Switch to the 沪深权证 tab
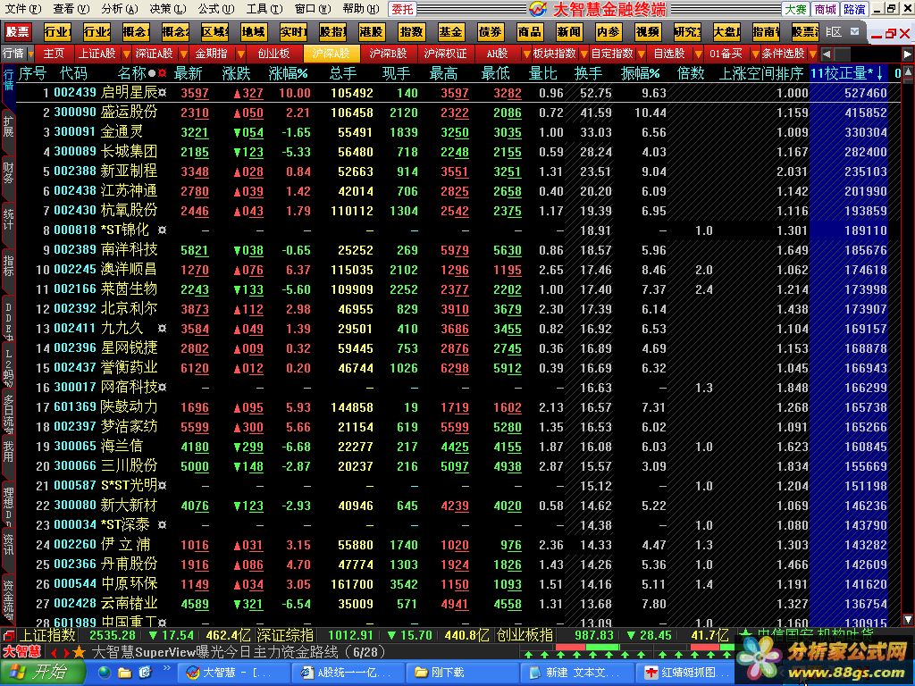 445,54
